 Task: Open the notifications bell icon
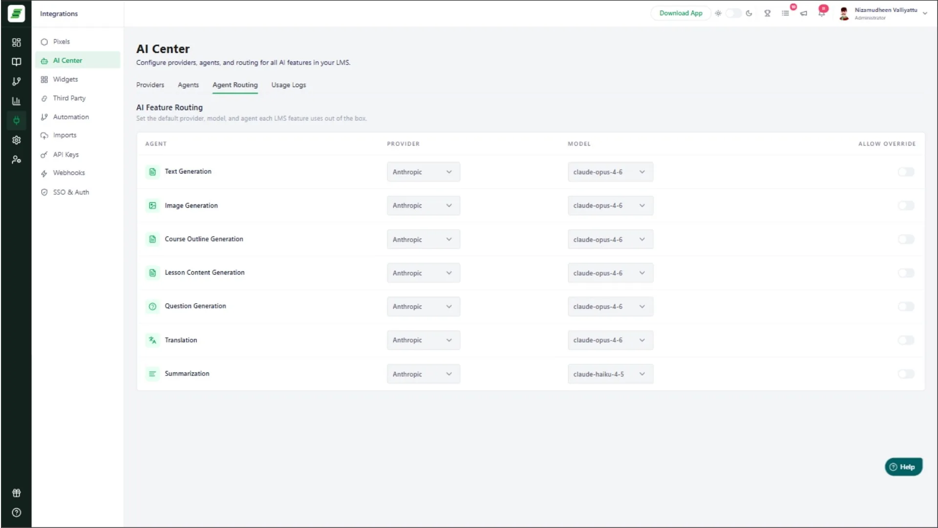pos(822,13)
